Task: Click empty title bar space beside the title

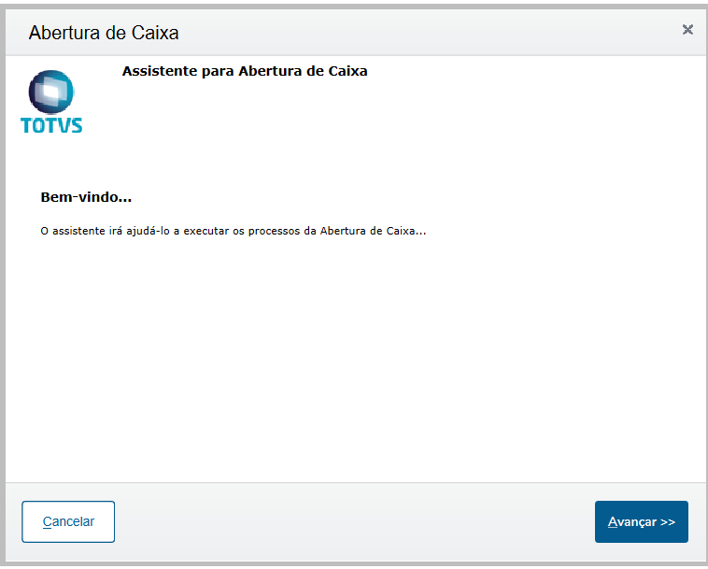Action: pos(420,33)
